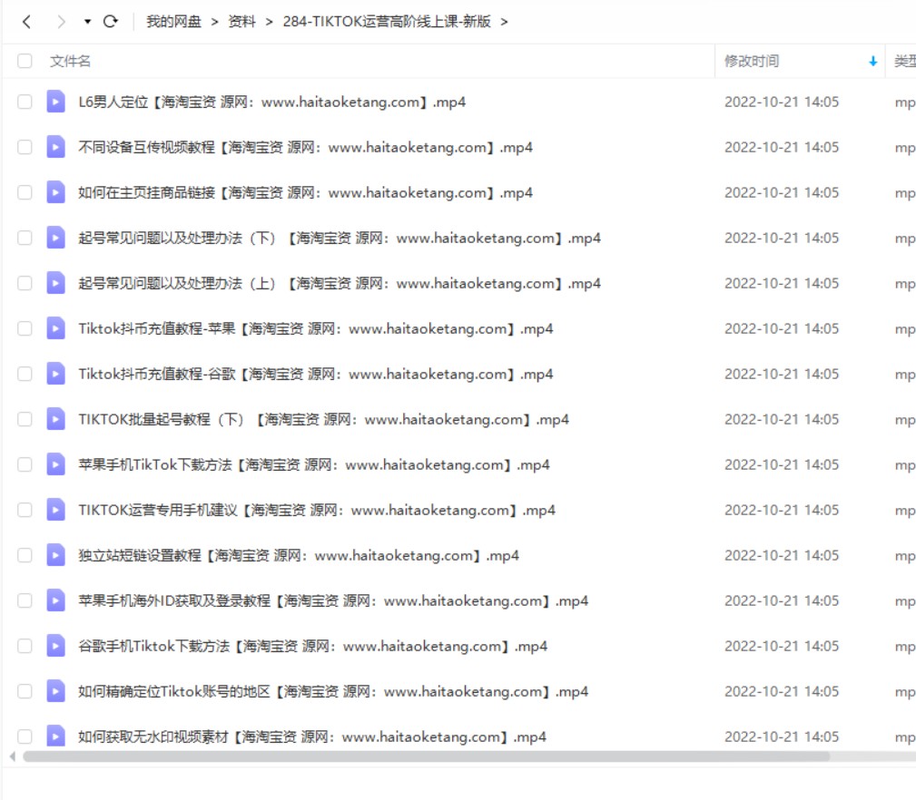Check box for 独立站短链设置教程
Viewport: 916px width, 800px height.
[25, 555]
